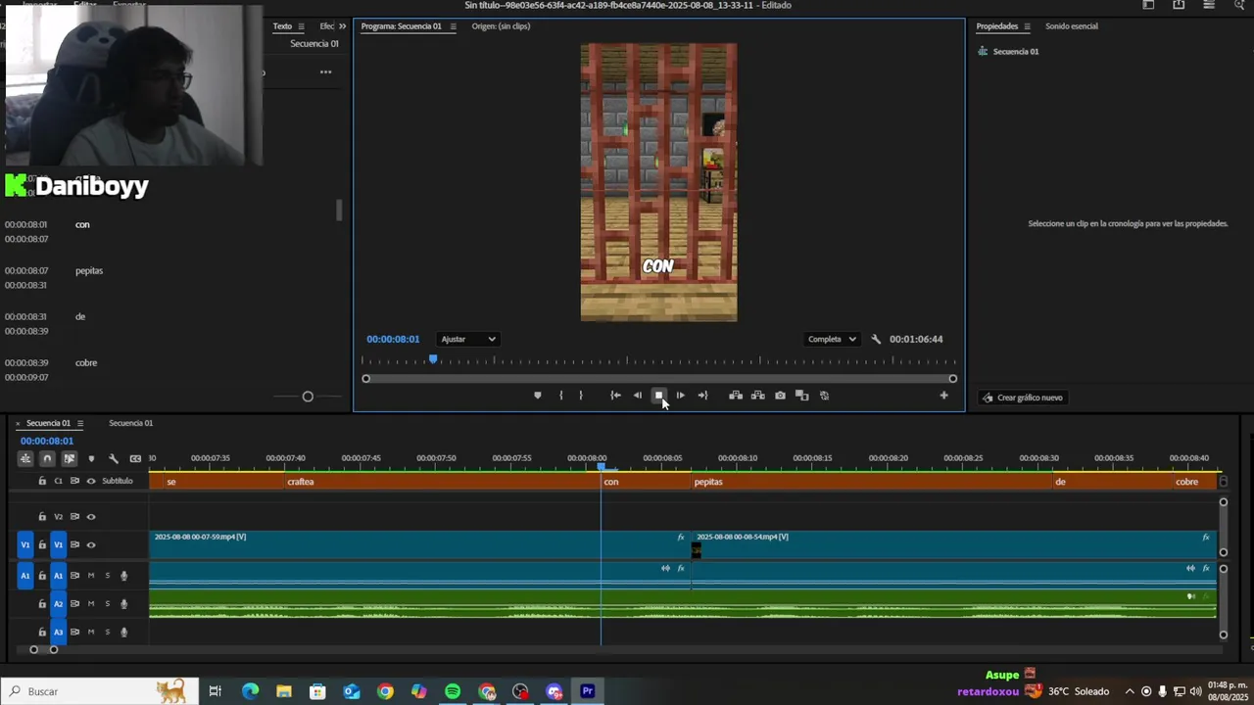Enable voice-over record on track A1
The height and width of the screenshot is (705, 1254).
click(x=123, y=576)
